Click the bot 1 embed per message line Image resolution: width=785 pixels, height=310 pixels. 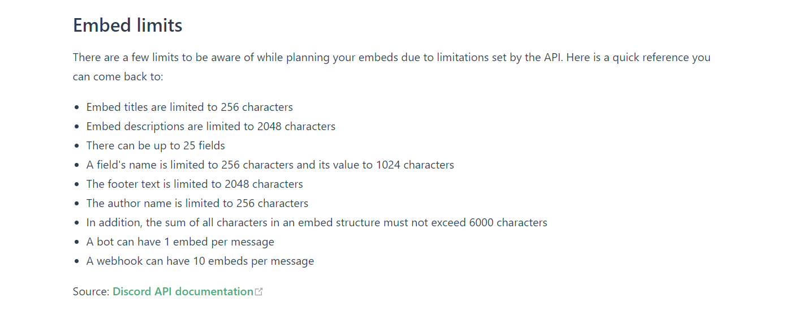click(x=180, y=242)
